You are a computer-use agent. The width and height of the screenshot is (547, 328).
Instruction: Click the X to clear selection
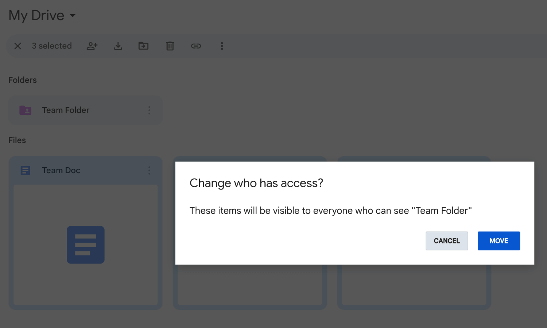[x=18, y=46]
